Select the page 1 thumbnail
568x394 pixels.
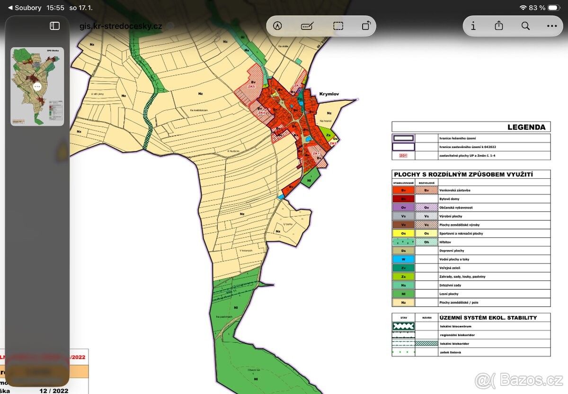[x=37, y=86]
